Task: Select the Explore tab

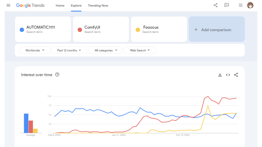Action: (x=76, y=6)
